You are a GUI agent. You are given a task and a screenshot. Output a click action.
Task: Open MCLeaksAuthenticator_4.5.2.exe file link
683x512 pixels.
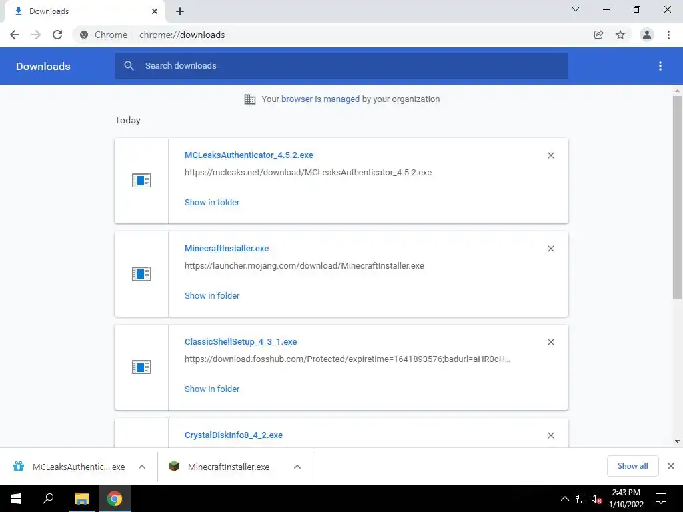(x=249, y=155)
